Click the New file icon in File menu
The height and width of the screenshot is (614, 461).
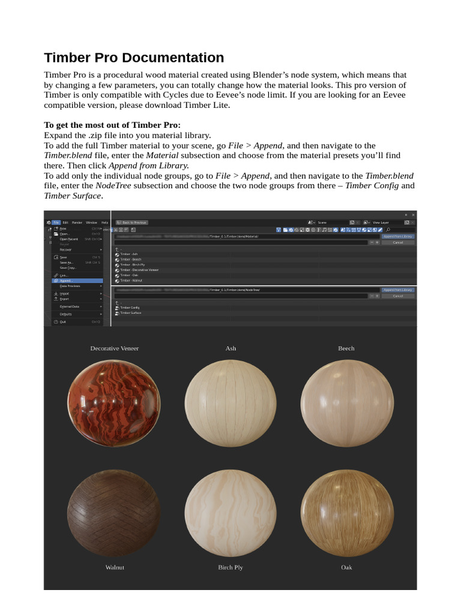[56, 228]
